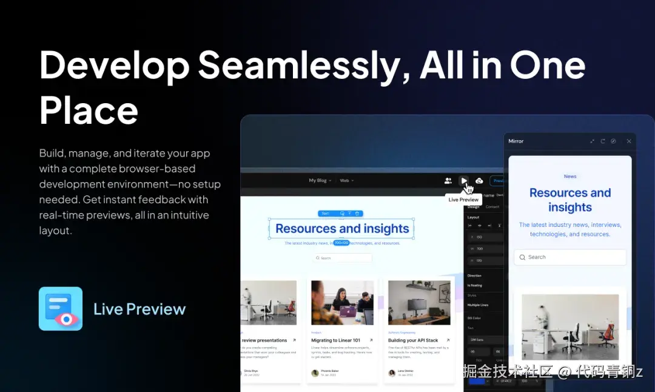This screenshot has height=392, width=655.
Task: Select align-left icon under Layout
Action: [x=470, y=226]
